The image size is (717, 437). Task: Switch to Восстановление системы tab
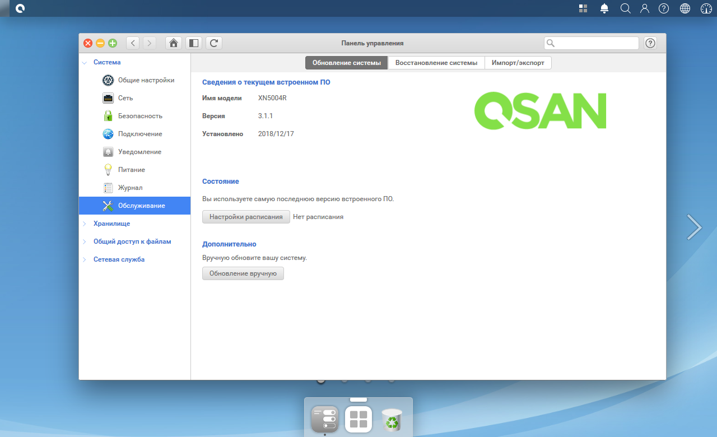click(436, 63)
